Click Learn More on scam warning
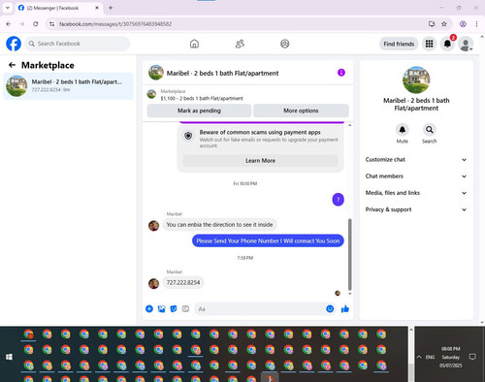The image size is (485, 382). (260, 161)
